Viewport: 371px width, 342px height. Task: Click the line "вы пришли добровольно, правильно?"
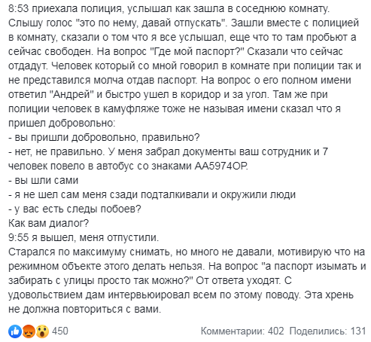[107, 137]
